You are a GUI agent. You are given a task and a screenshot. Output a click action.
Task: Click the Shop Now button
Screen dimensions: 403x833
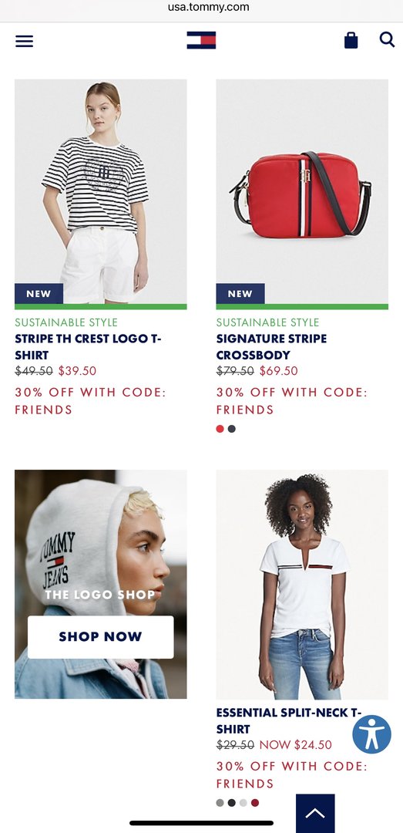tap(100, 636)
